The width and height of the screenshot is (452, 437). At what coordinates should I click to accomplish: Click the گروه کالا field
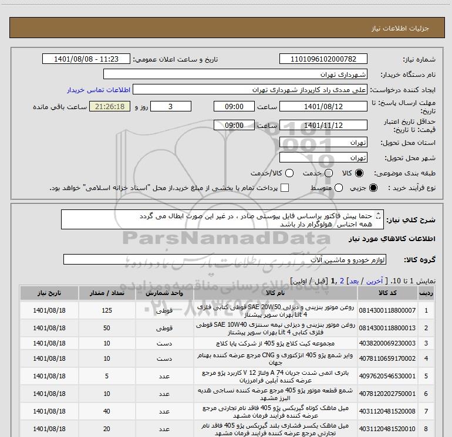coord(225,259)
